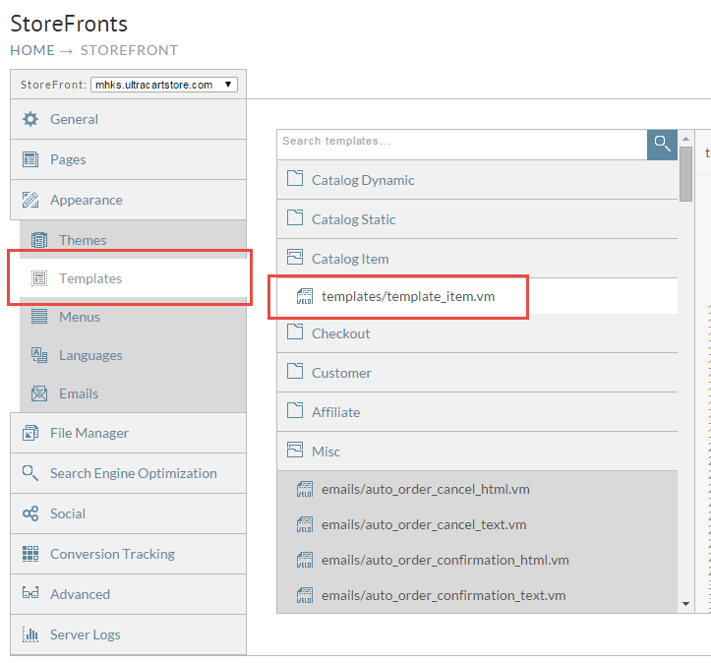Select the Menus submenu item
This screenshot has width=711, height=663.
(133, 317)
